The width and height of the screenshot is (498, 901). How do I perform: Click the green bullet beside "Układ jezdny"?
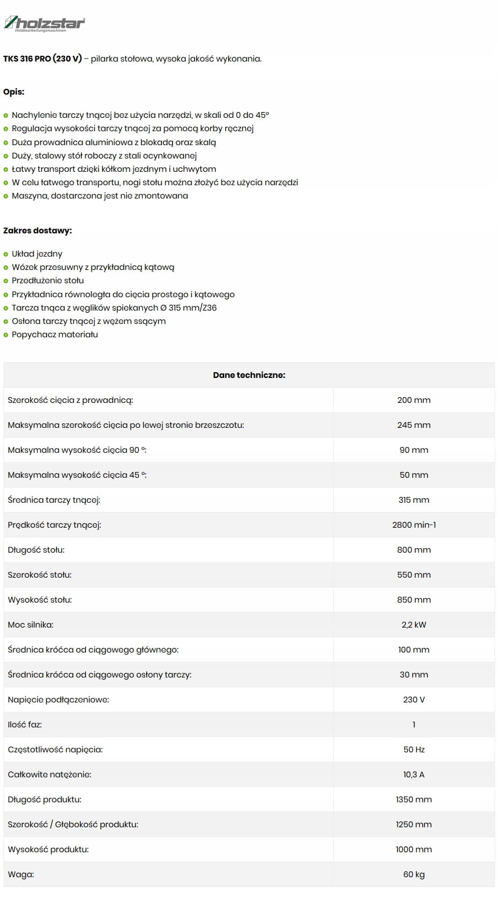click(6, 254)
